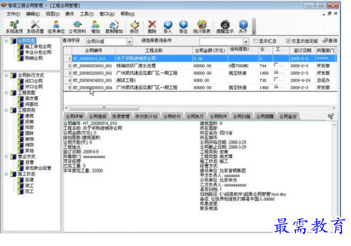Collapse the 营业方式 tree node
Viewport: 351px width, 246px height.
click(6, 157)
